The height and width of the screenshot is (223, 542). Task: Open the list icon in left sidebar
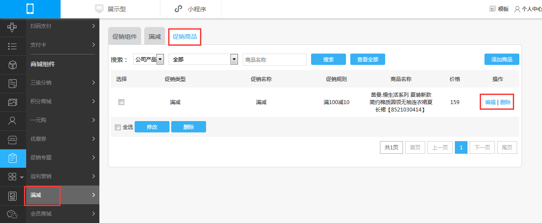[13, 46]
